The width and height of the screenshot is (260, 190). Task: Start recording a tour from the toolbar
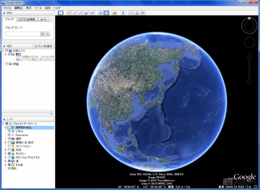tap(92, 13)
